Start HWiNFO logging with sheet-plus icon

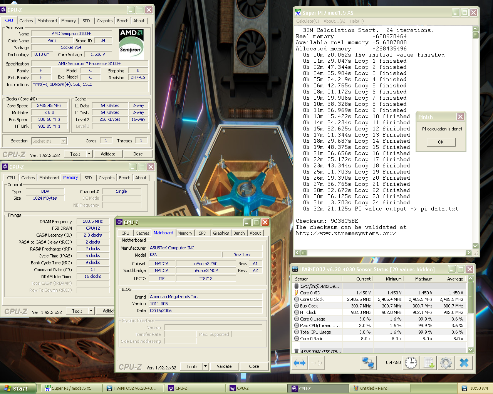point(429,362)
